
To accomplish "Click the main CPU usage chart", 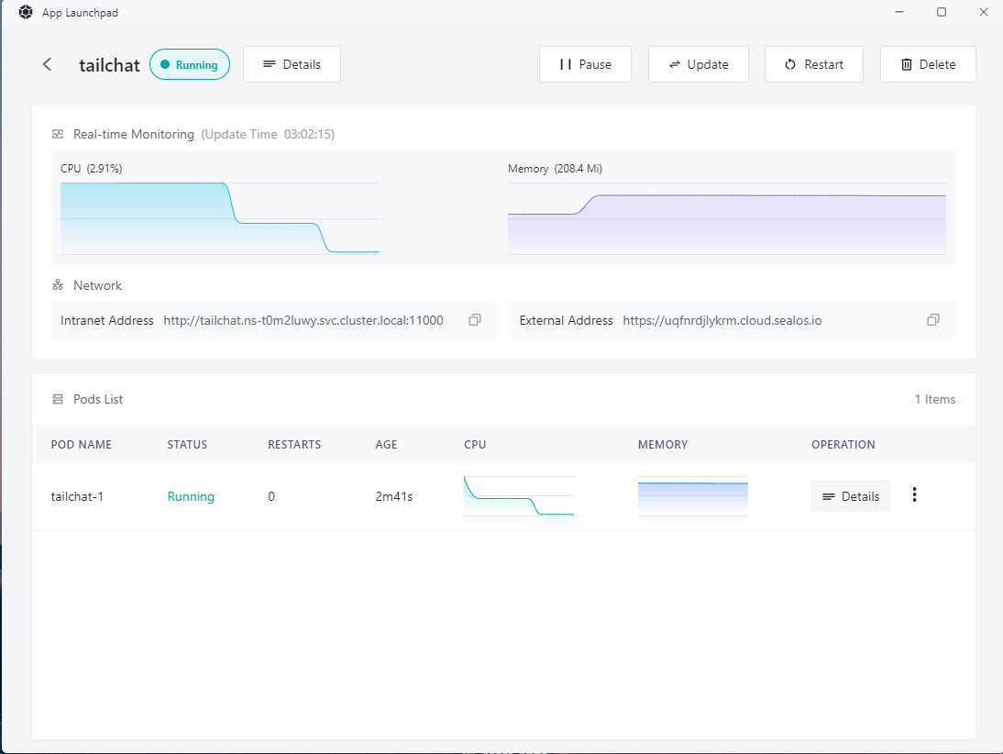I will 220,218.
